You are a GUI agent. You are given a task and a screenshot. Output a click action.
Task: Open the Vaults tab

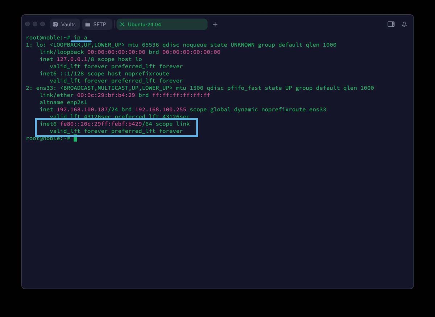(x=65, y=24)
